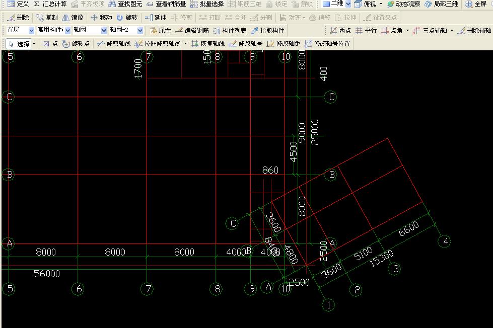Click the 6600 rotated dimension label
This screenshot has height=328, width=493.
pyautogui.click(x=409, y=228)
